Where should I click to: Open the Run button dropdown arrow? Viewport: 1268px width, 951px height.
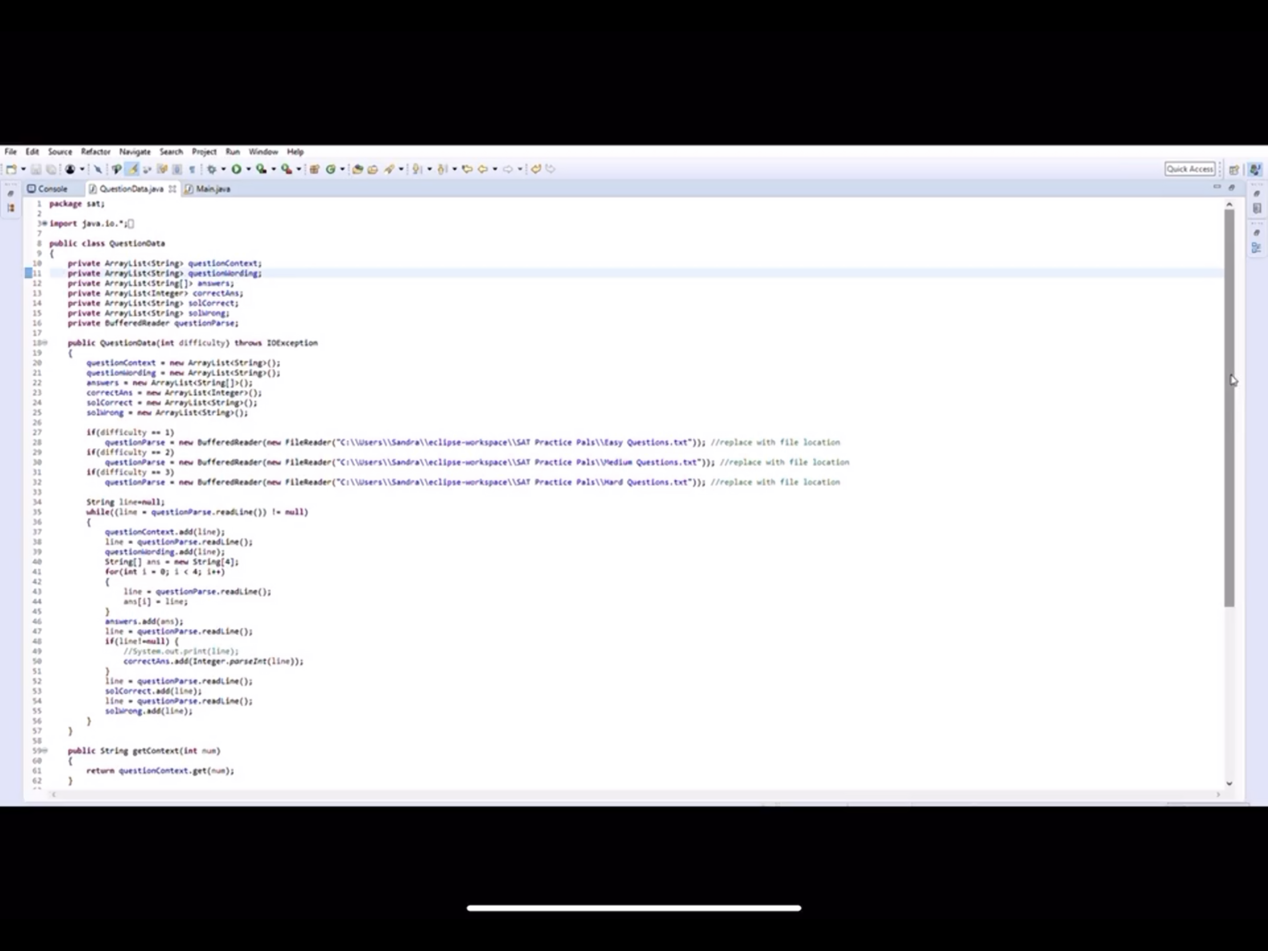click(x=248, y=169)
